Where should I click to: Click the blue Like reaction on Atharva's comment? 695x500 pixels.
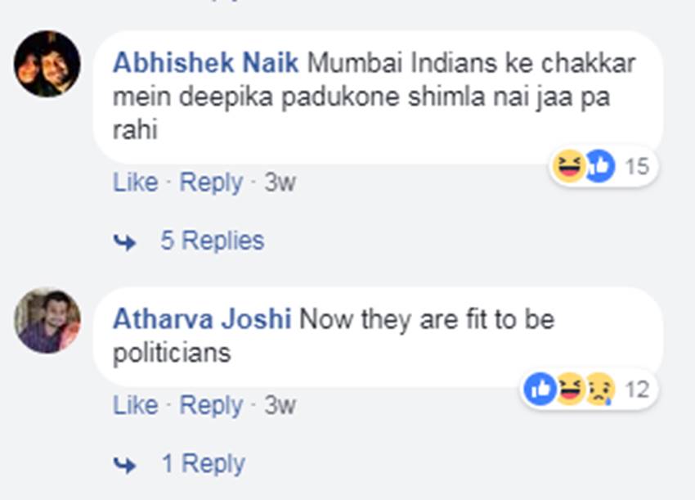540,390
